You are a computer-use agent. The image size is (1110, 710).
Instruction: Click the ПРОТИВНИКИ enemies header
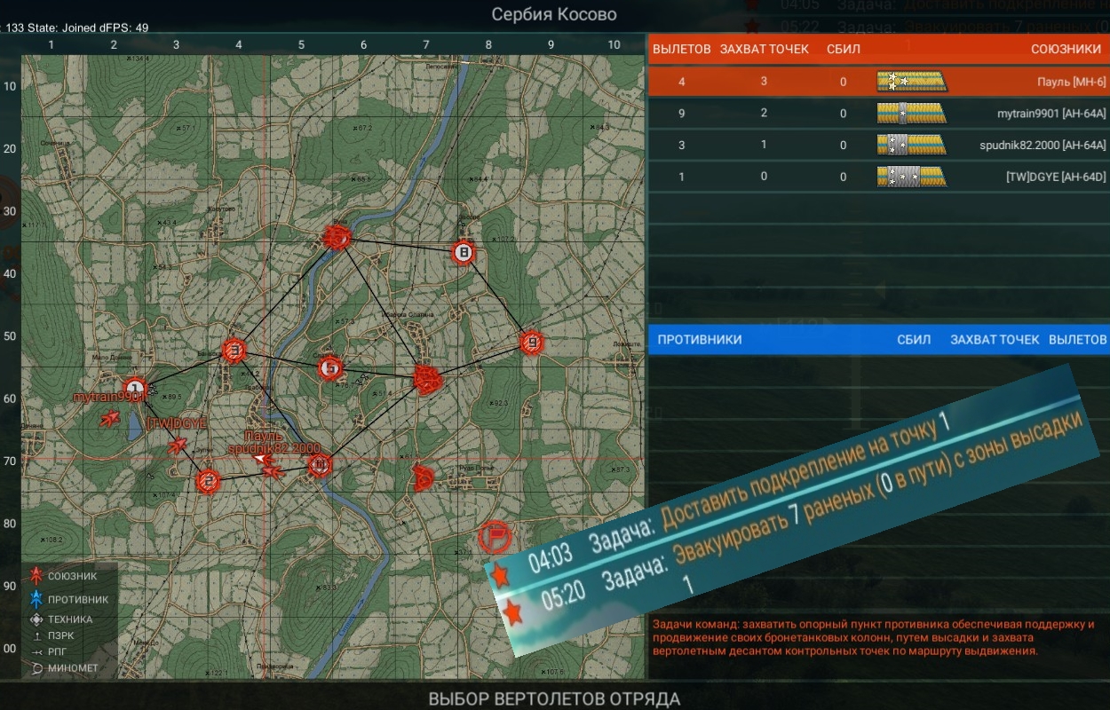tap(700, 339)
